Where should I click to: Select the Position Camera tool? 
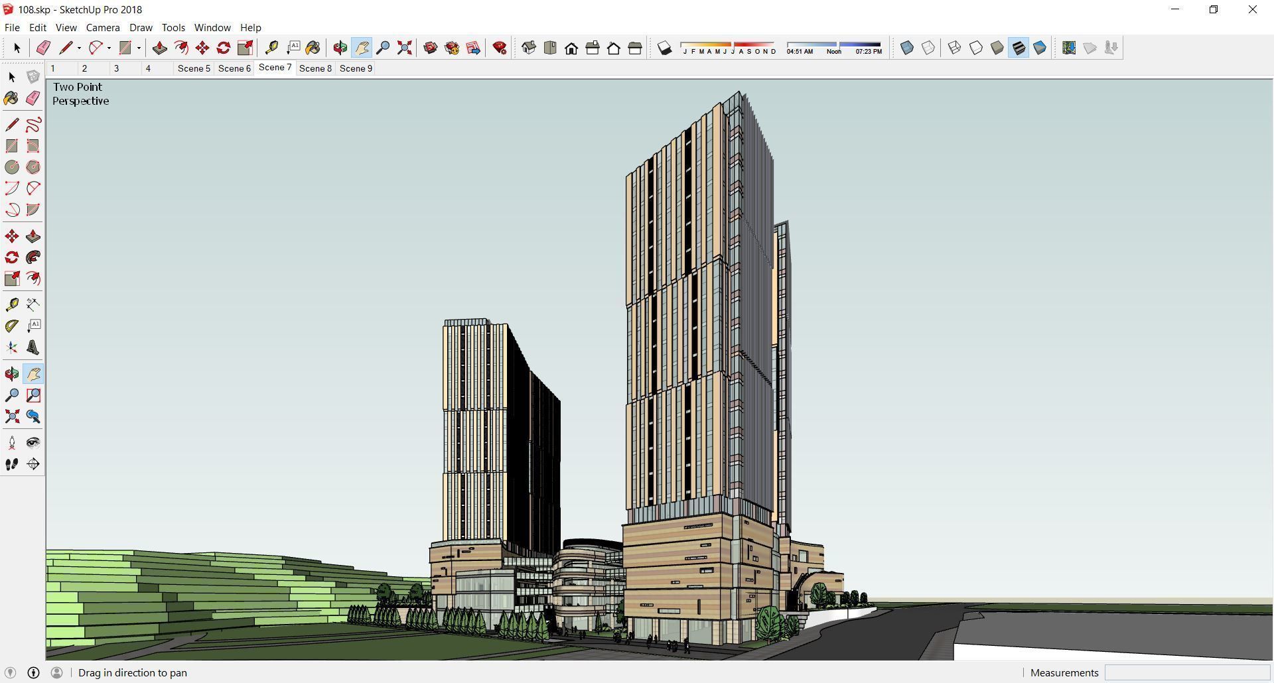point(12,442)
